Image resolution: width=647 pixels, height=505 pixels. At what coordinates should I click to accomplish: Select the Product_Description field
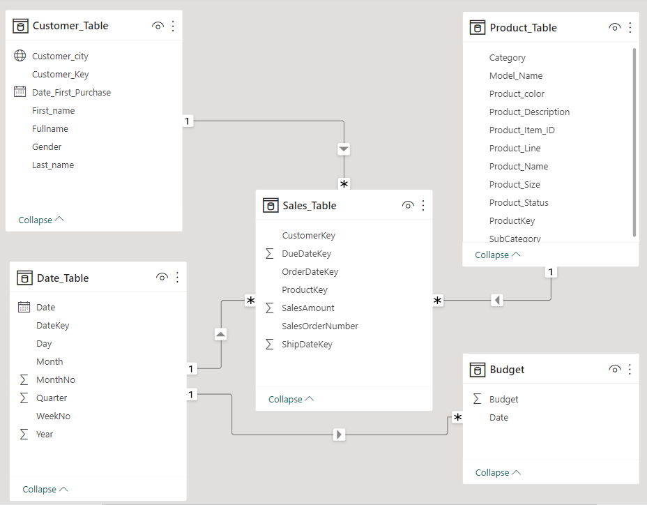tap(529, 112)
